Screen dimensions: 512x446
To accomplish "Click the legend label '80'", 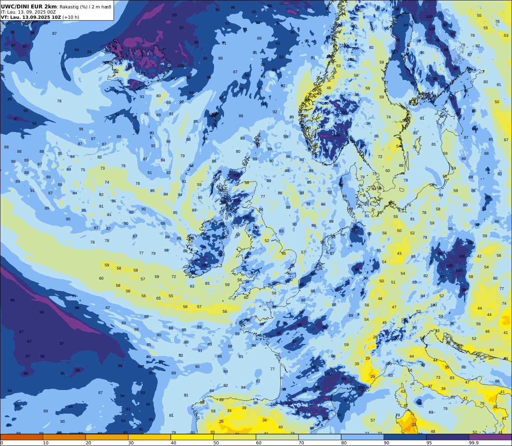I will click(344, 443).
